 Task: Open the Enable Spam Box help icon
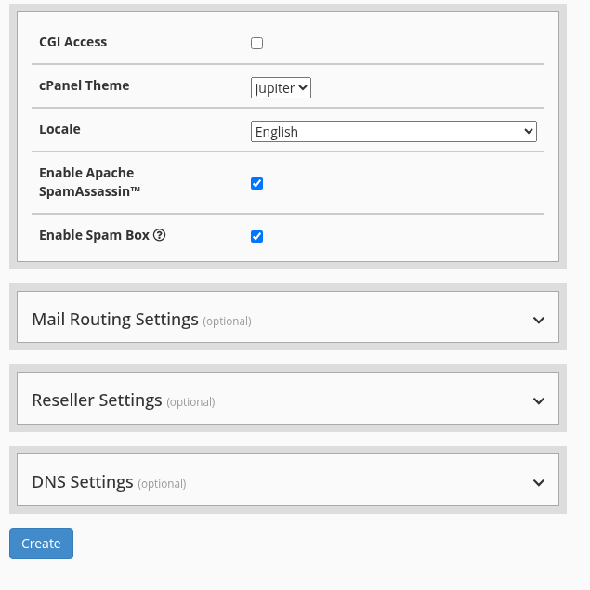pyautogui.click(x=159, y=235)
